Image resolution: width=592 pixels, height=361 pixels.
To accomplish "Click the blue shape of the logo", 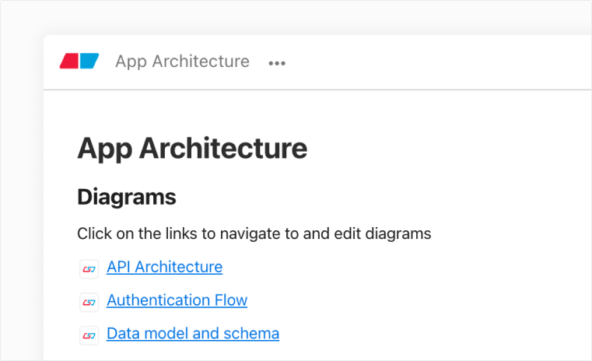I will (x=89, y=61).
